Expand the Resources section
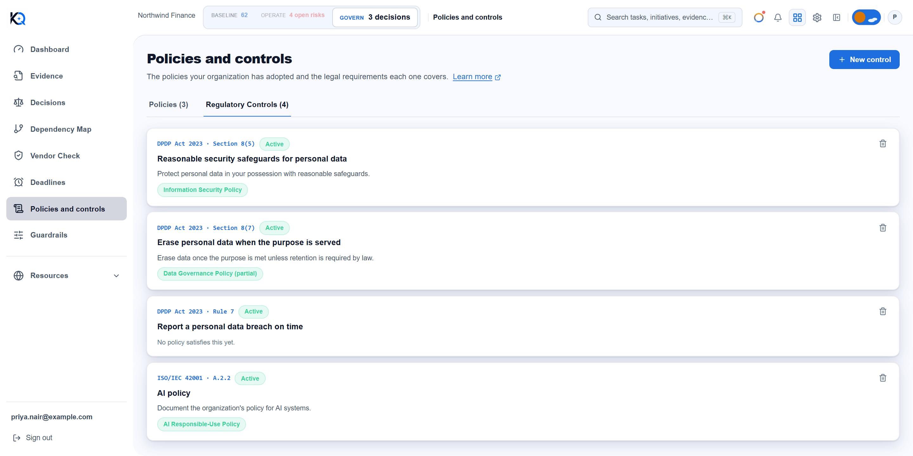This screenshot has width=913, height=456. click(67, 275)
